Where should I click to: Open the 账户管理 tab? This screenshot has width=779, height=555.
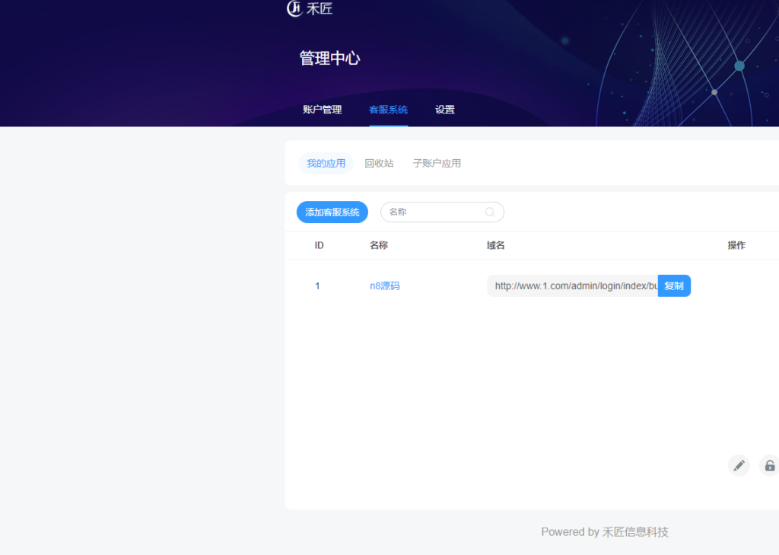click(x=323, y=110)
